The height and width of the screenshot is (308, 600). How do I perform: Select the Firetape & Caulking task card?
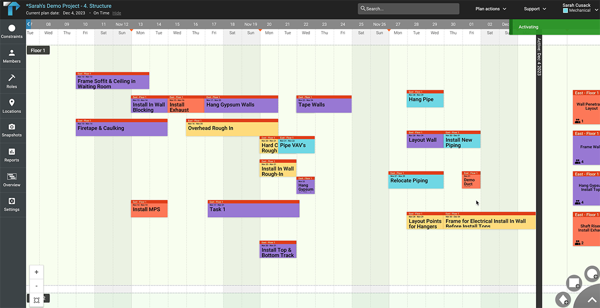point(121,127)
